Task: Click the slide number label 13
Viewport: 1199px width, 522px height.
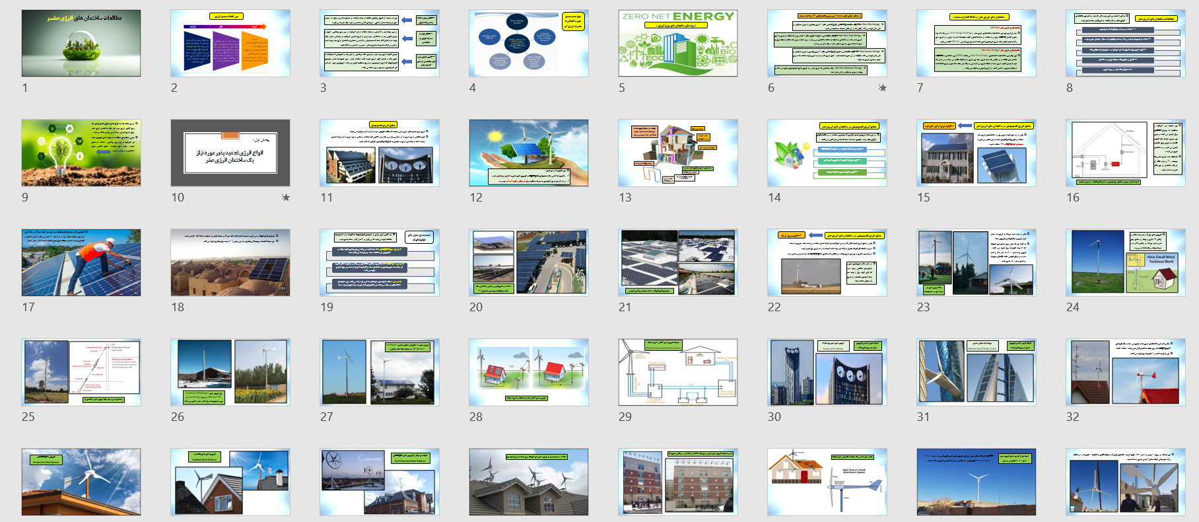Action: click(x=625, y=198)
